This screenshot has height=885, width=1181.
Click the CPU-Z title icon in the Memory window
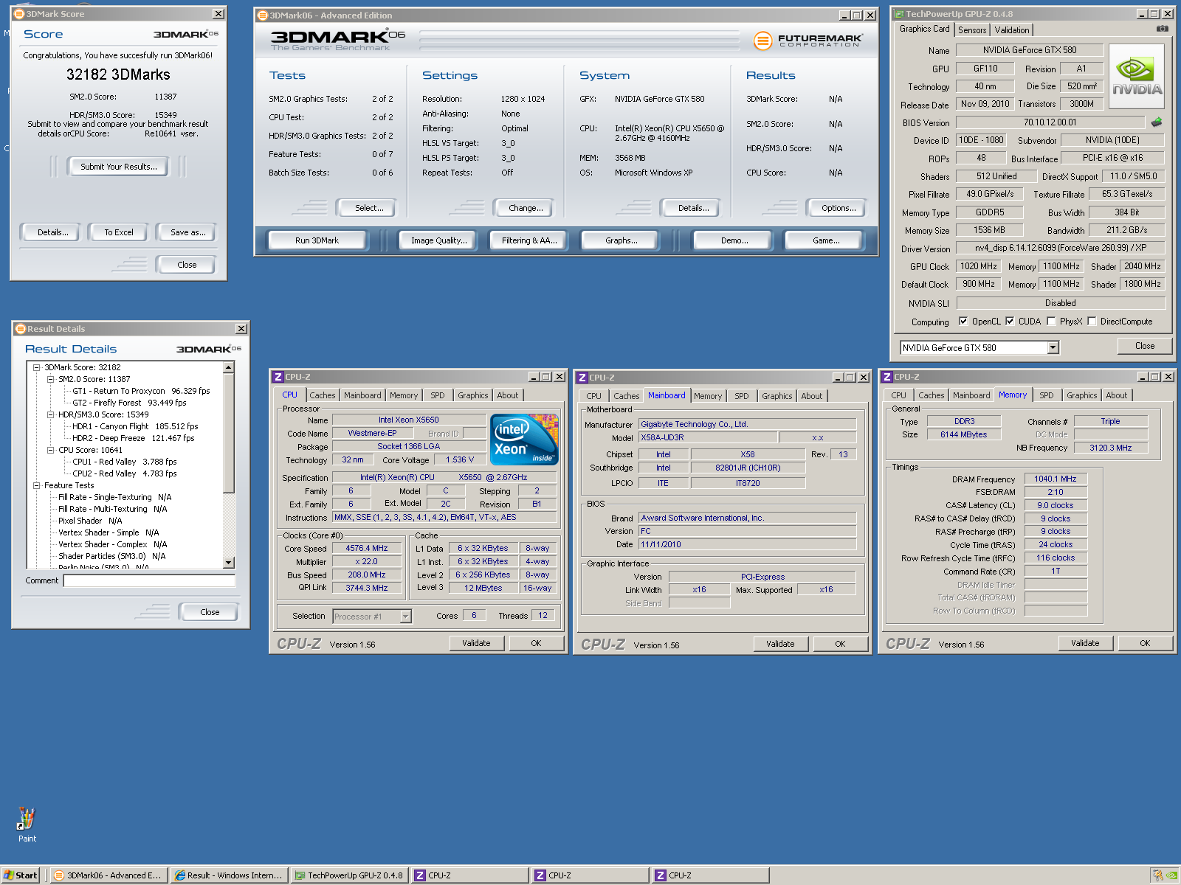[887, 377]
